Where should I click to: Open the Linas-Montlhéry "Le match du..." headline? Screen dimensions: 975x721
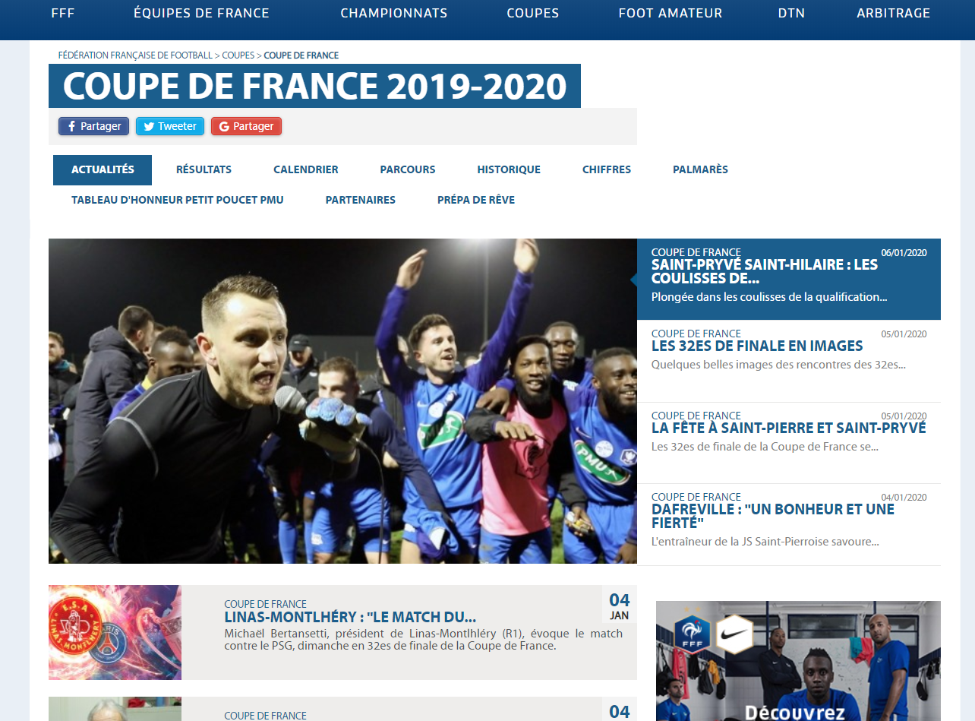click(x=350, y=617)
